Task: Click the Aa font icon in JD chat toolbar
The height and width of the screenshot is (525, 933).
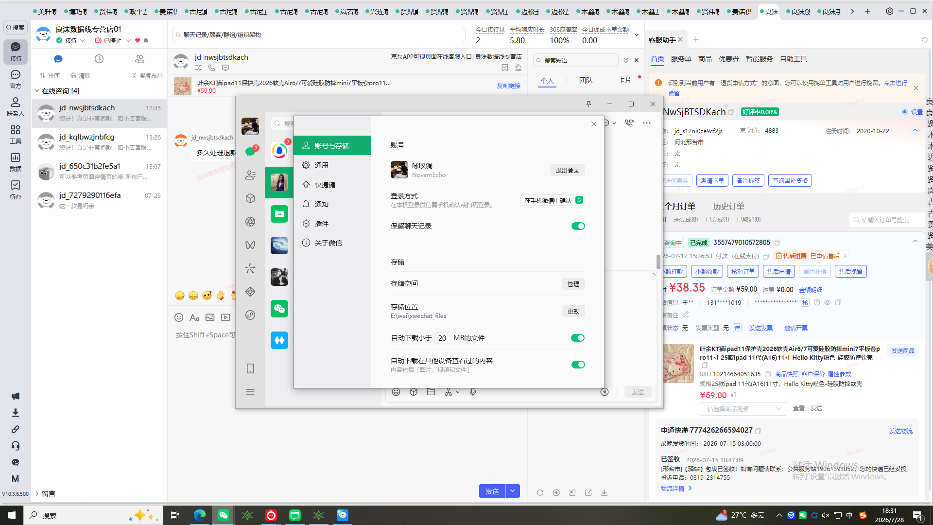Action: pyautogui.click(x=194, y=317)
